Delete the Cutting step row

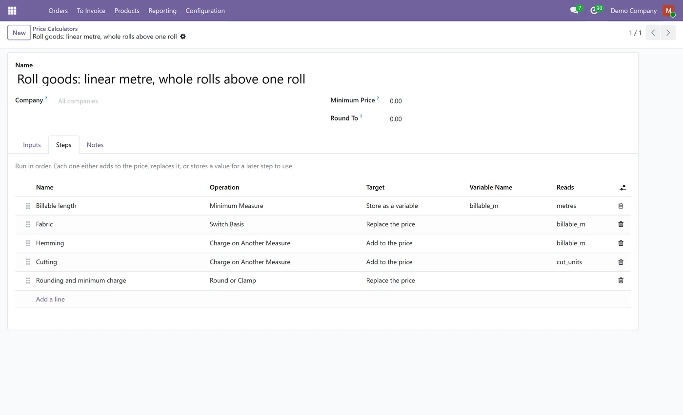[x=621, y=262]
